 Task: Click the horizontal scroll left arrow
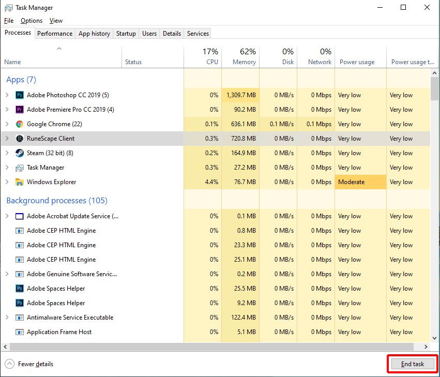coord(5,346)
